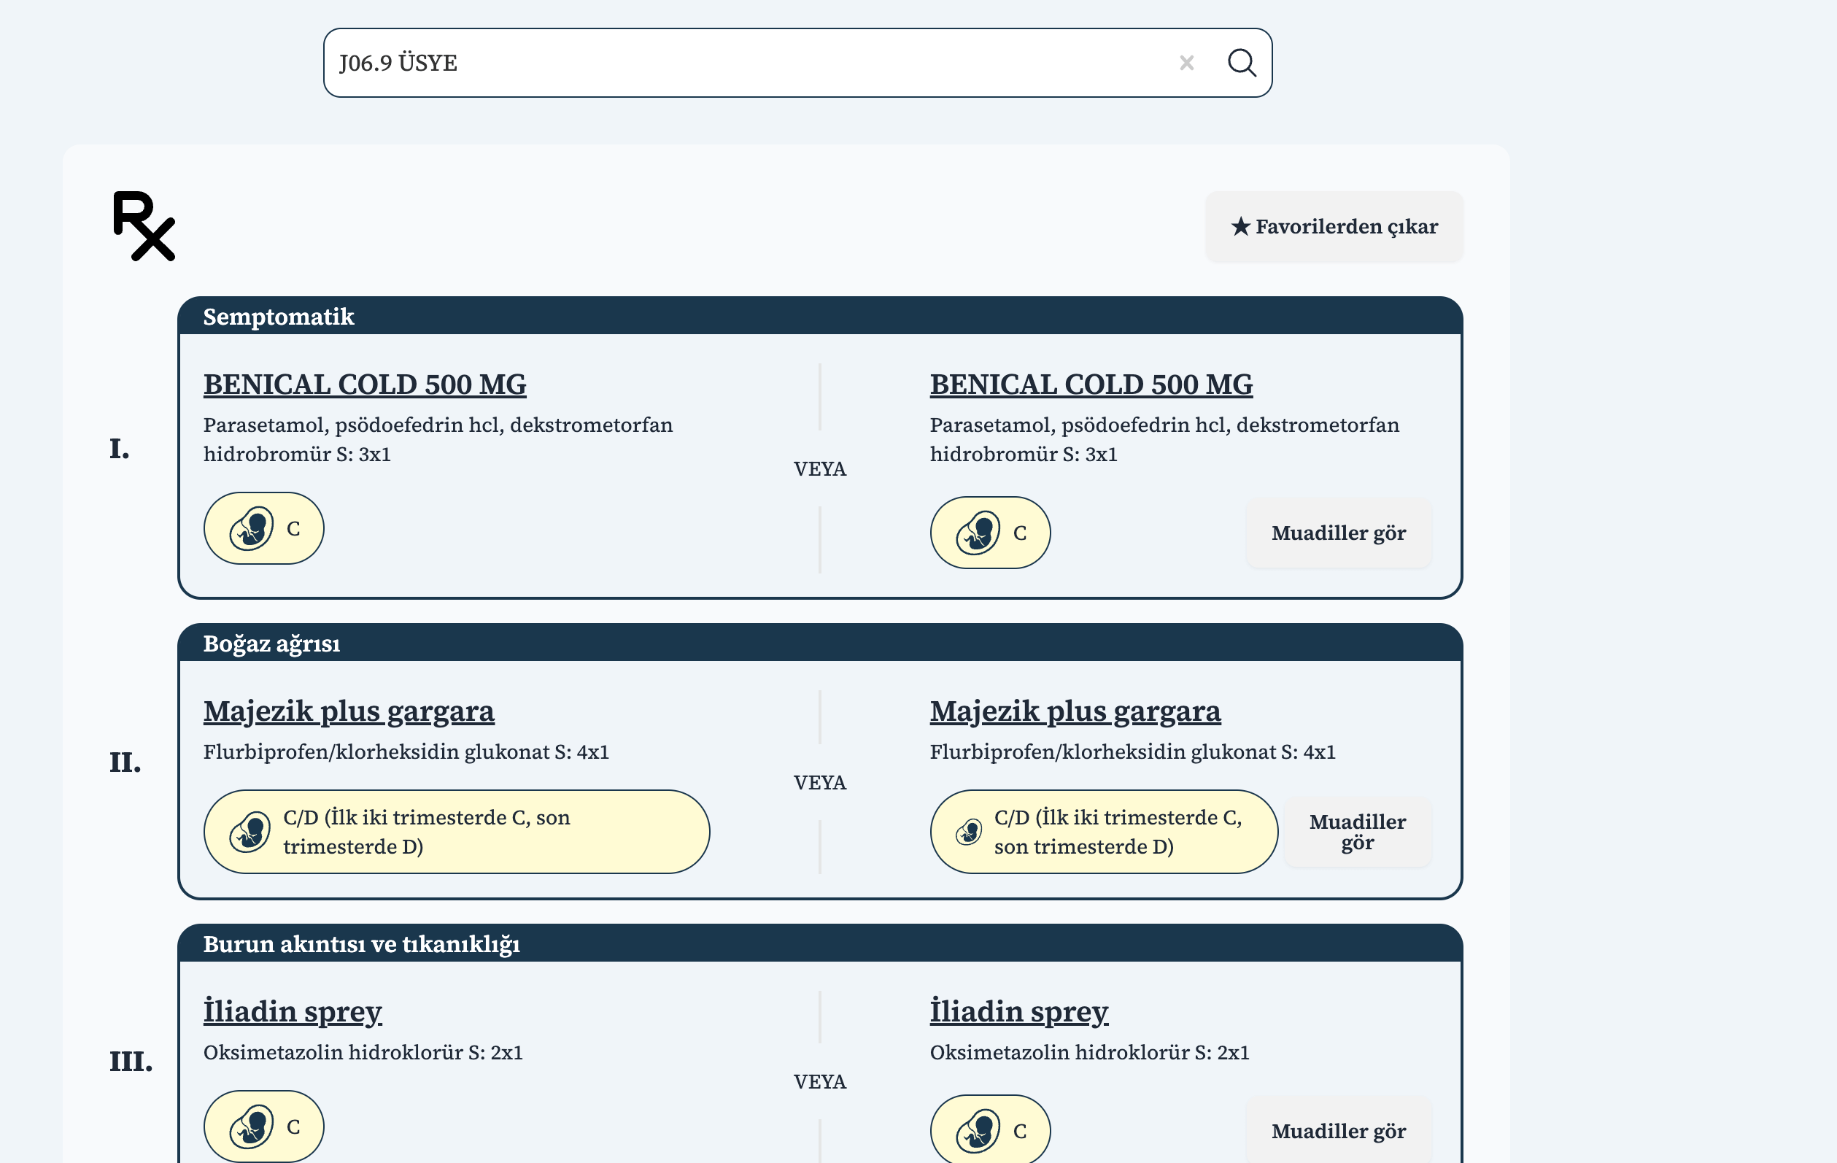1837x1163 pixels.
Task: Click right İliadin pregnancy category C badge
Action: (990, 1130)
